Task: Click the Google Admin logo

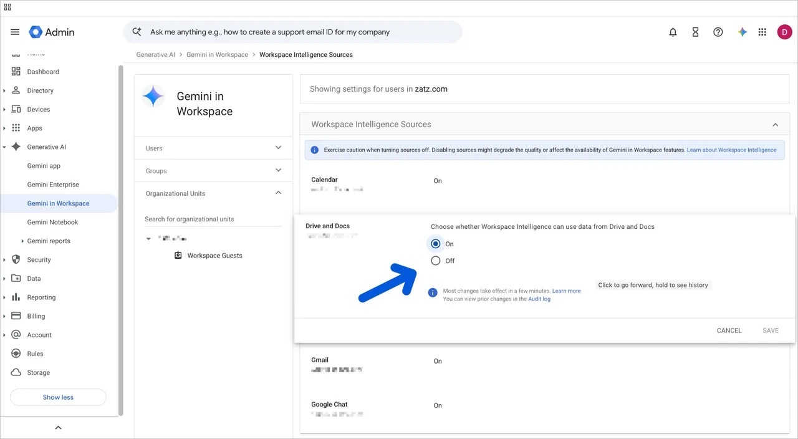Action: [52, 32]
